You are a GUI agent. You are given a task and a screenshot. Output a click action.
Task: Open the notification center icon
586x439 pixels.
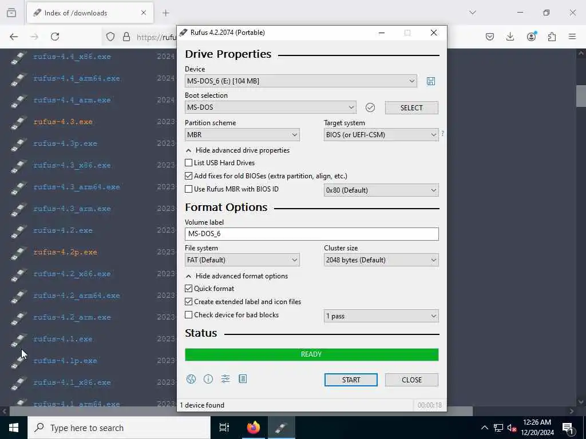tap(568, 428)
